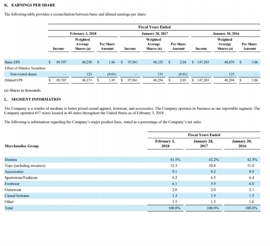
Task: Click weighted average shares value 48,079
Action: (x=229, y=62)
